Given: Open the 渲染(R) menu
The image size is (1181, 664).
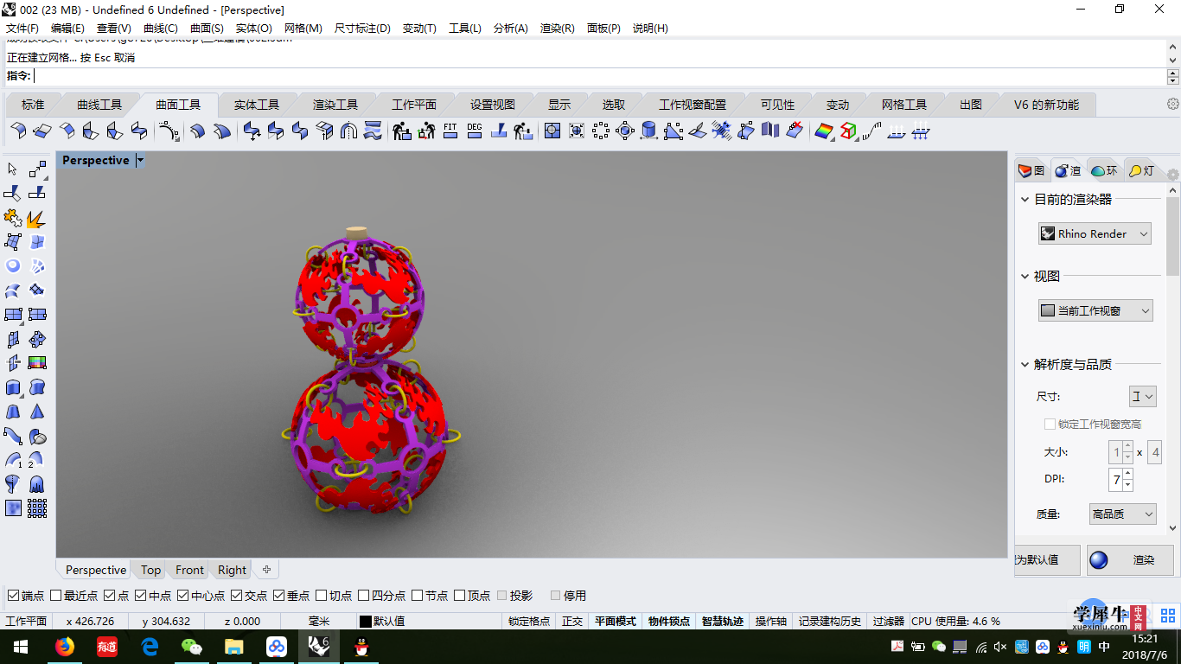Looking at the screenshot, I should [557, 28].
